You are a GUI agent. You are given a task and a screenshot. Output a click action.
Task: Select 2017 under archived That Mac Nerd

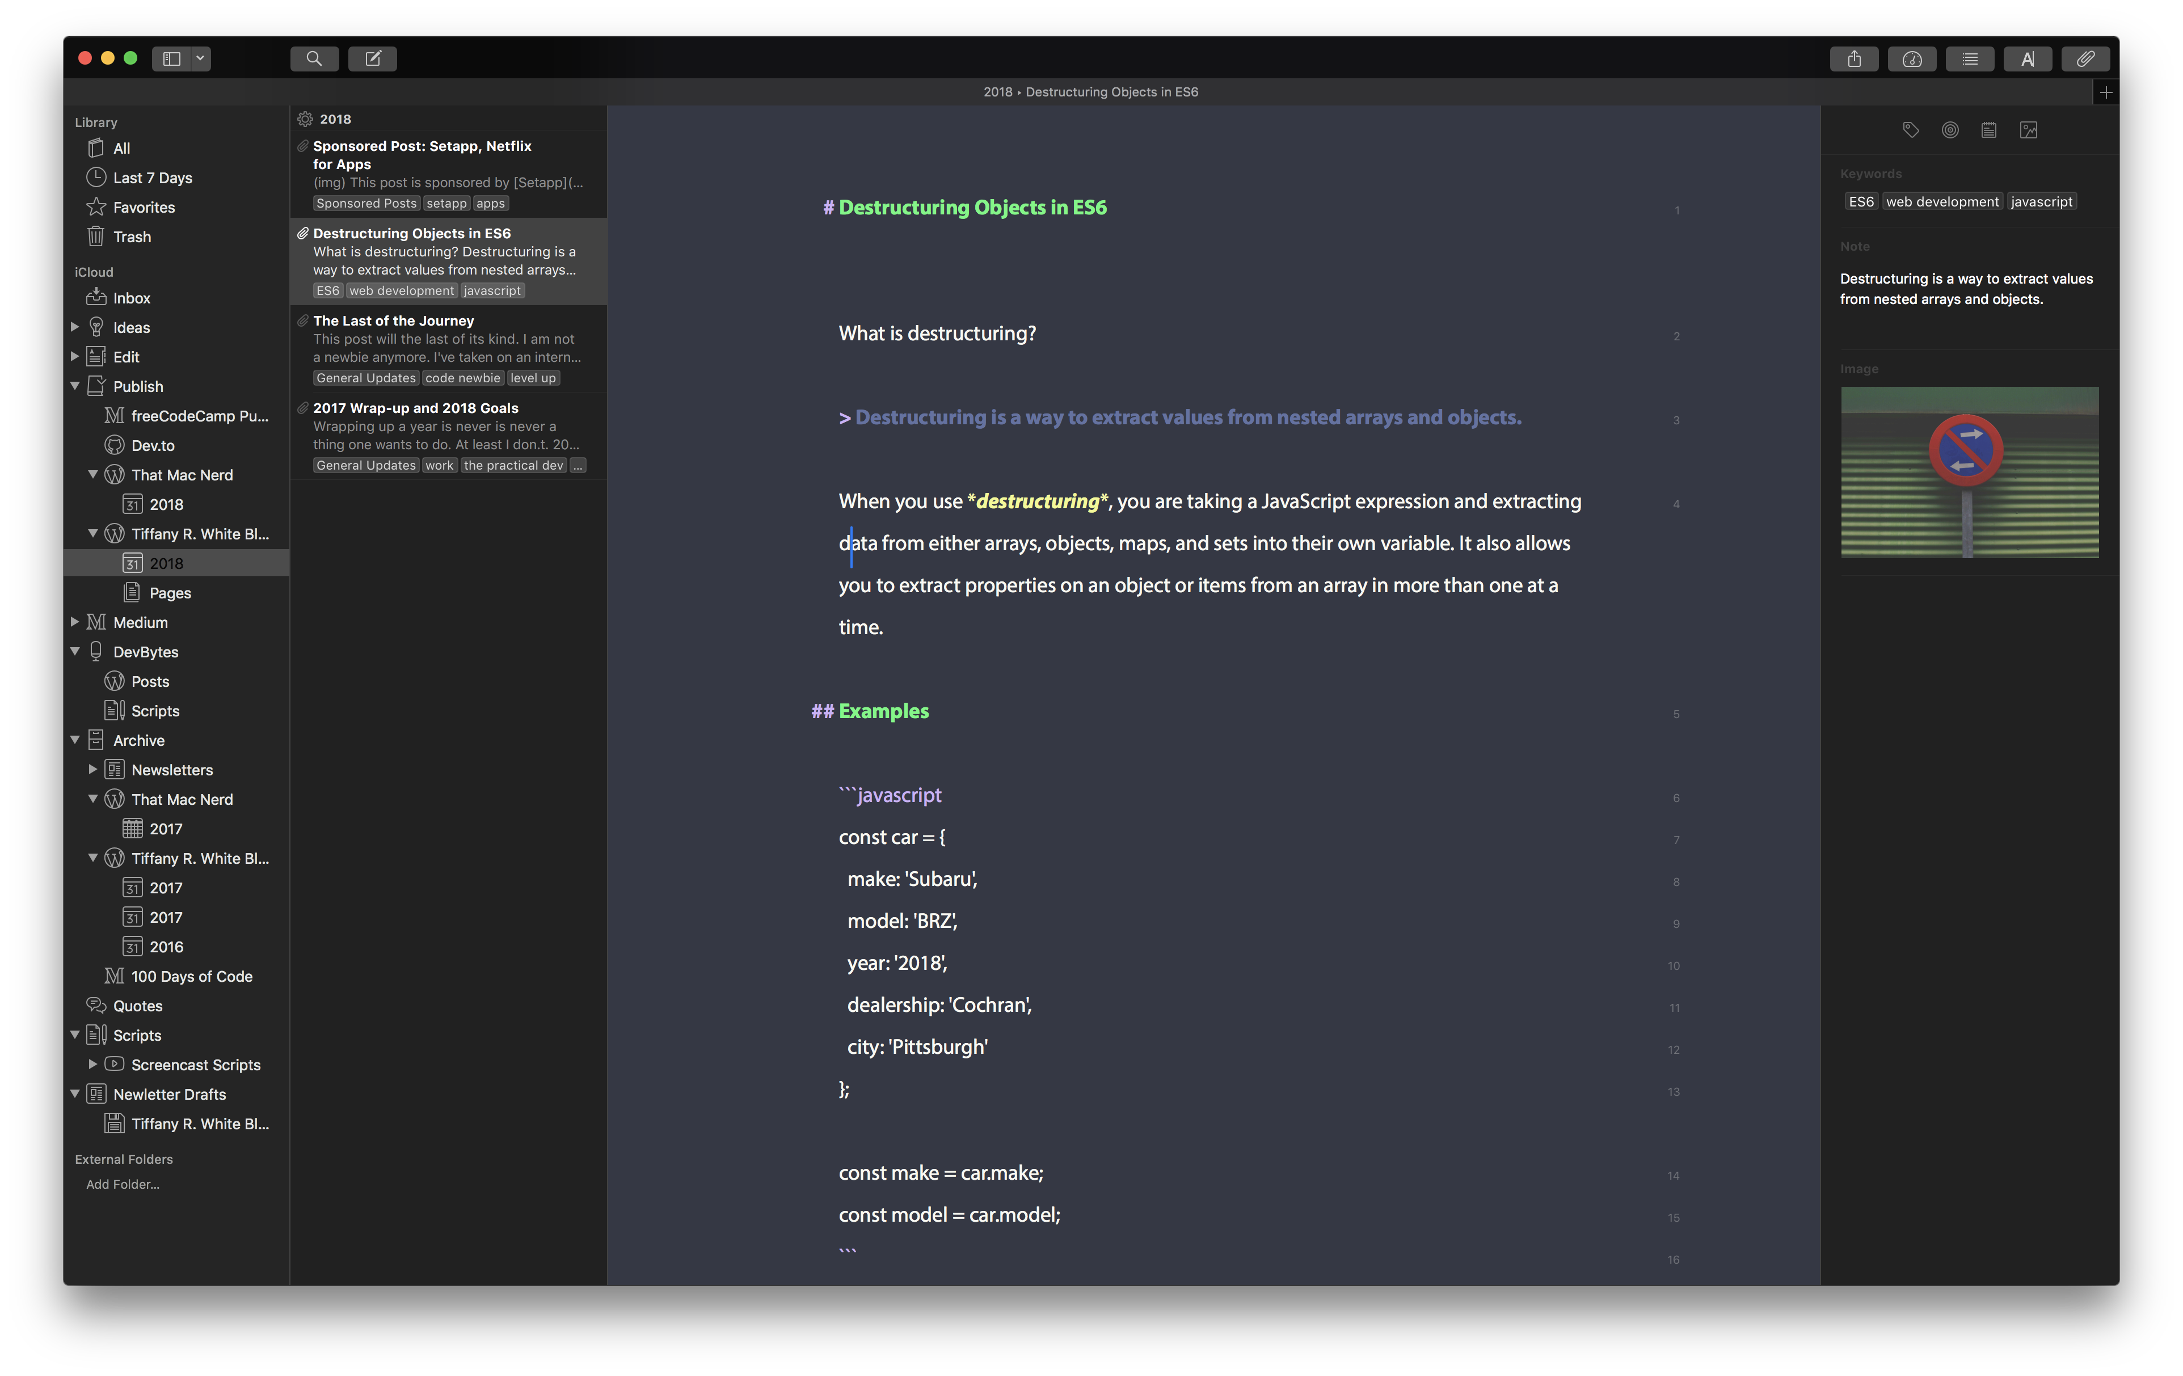[176, 829]
